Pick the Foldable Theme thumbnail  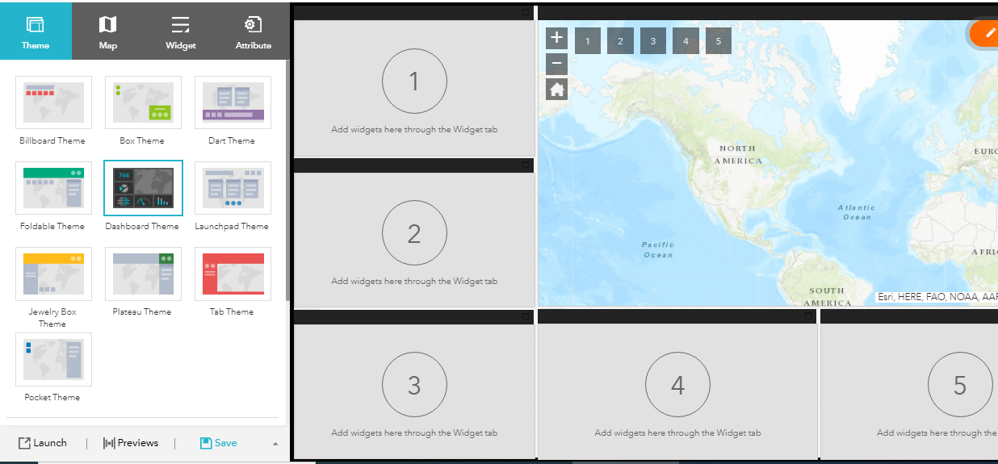[x=53, y=188]
